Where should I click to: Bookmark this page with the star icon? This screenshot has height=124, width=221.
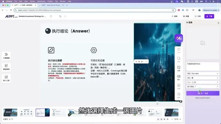pyautogui.click(x=173, y=10)
